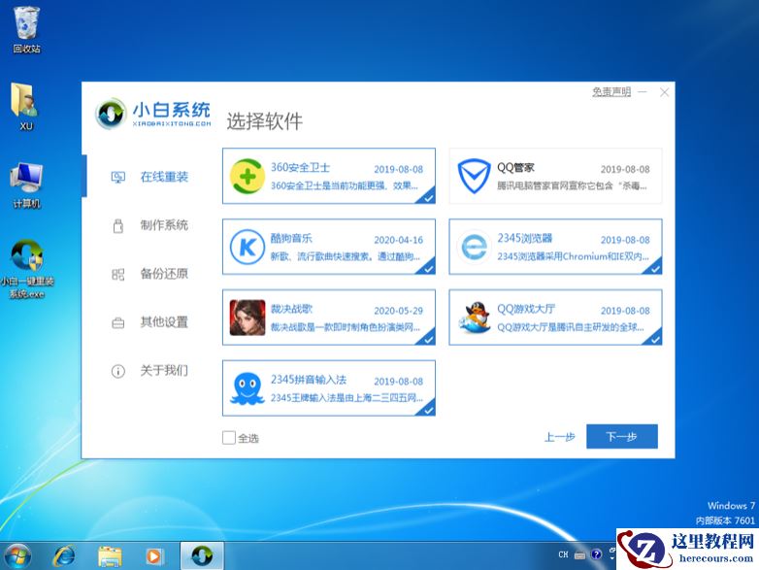Select the XU folder on desktop
This screenshot has height=570, width=759.
click(x=25, y=107)
